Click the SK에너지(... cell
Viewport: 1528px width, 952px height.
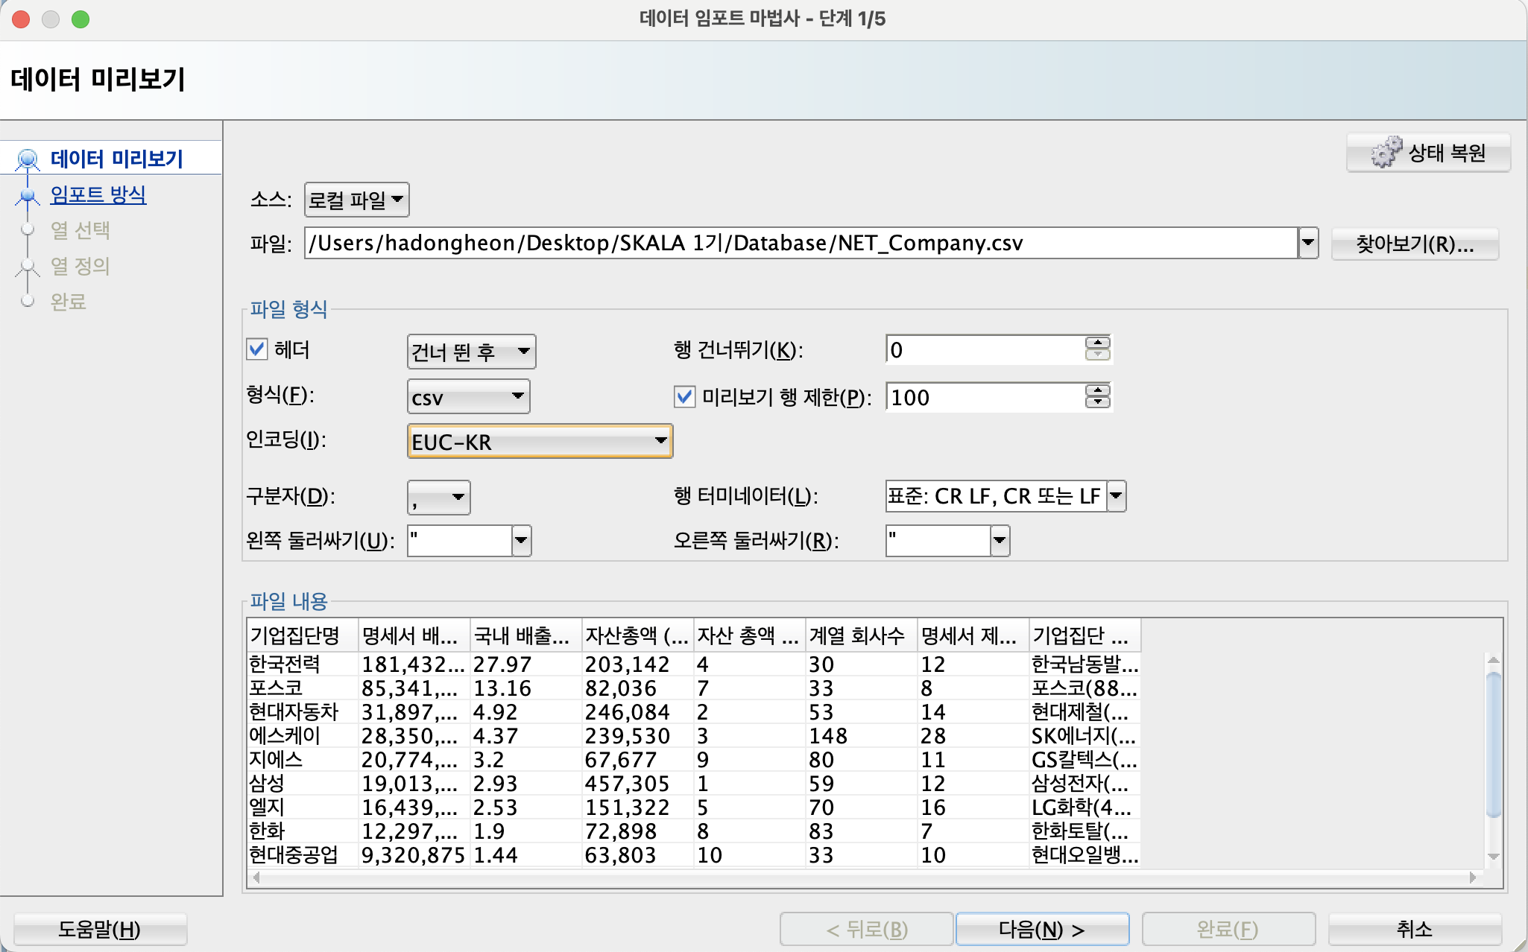(1085, 735)
